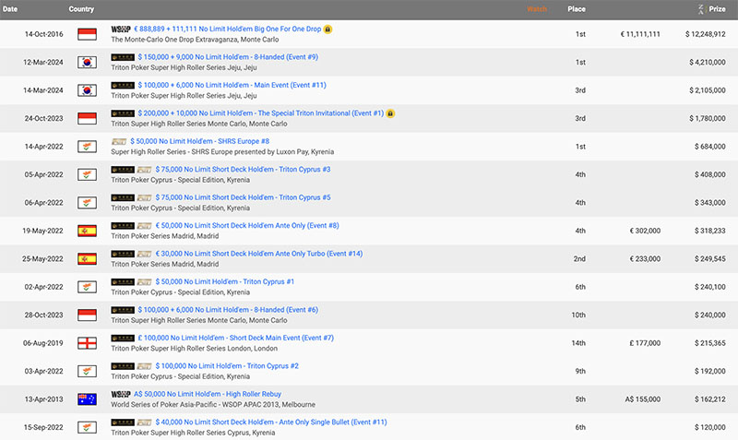Click the Australia flag in the 13-Apr-2013 row

pos(88,398)
